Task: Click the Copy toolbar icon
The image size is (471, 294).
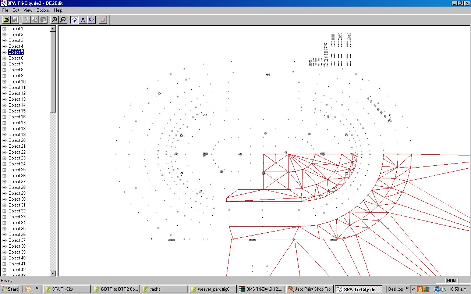Action: [35, 19]
